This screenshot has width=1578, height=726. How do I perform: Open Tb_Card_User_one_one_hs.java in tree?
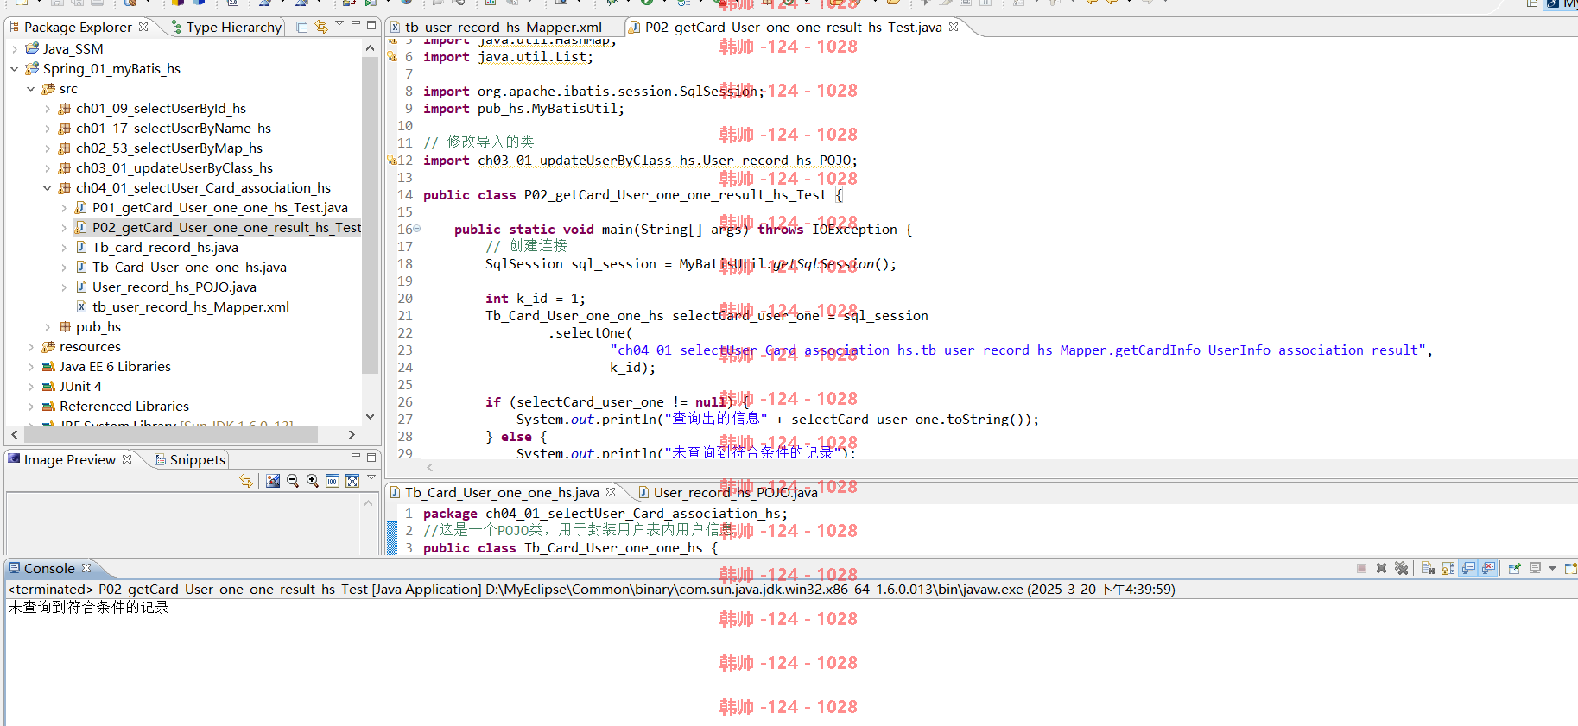pos(189,268)
